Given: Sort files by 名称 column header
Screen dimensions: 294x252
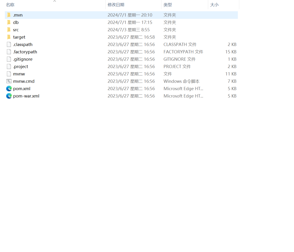Looking at the screenshot, I should click(x=10, y=5).
